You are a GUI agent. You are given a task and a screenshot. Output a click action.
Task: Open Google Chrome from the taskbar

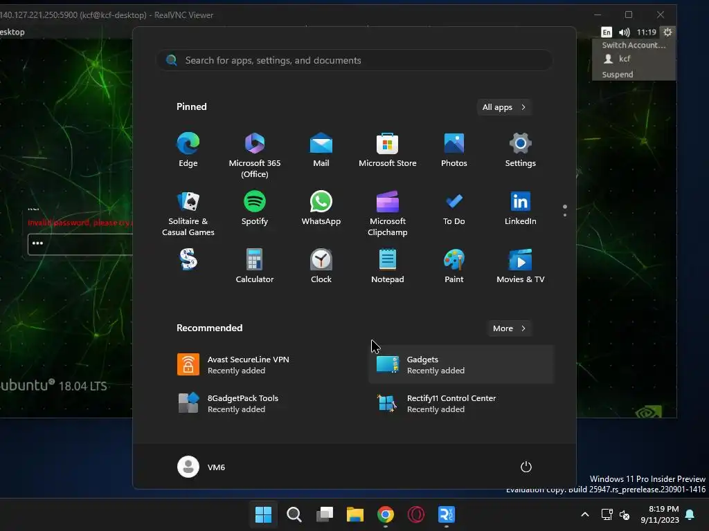(386, 514)
